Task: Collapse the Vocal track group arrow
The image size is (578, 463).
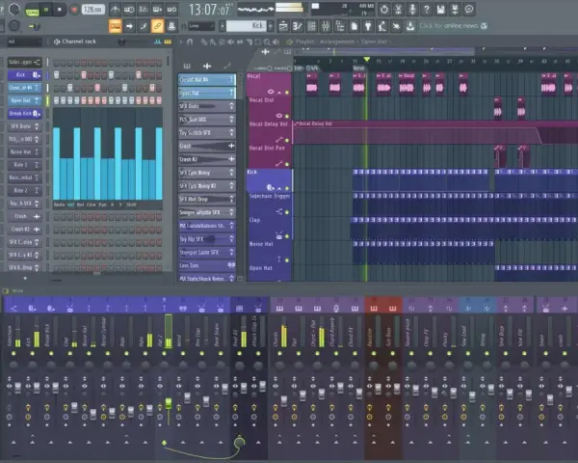Action: tap(279, 92)
